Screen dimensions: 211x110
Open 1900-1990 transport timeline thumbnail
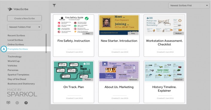[x=164, y=71]
